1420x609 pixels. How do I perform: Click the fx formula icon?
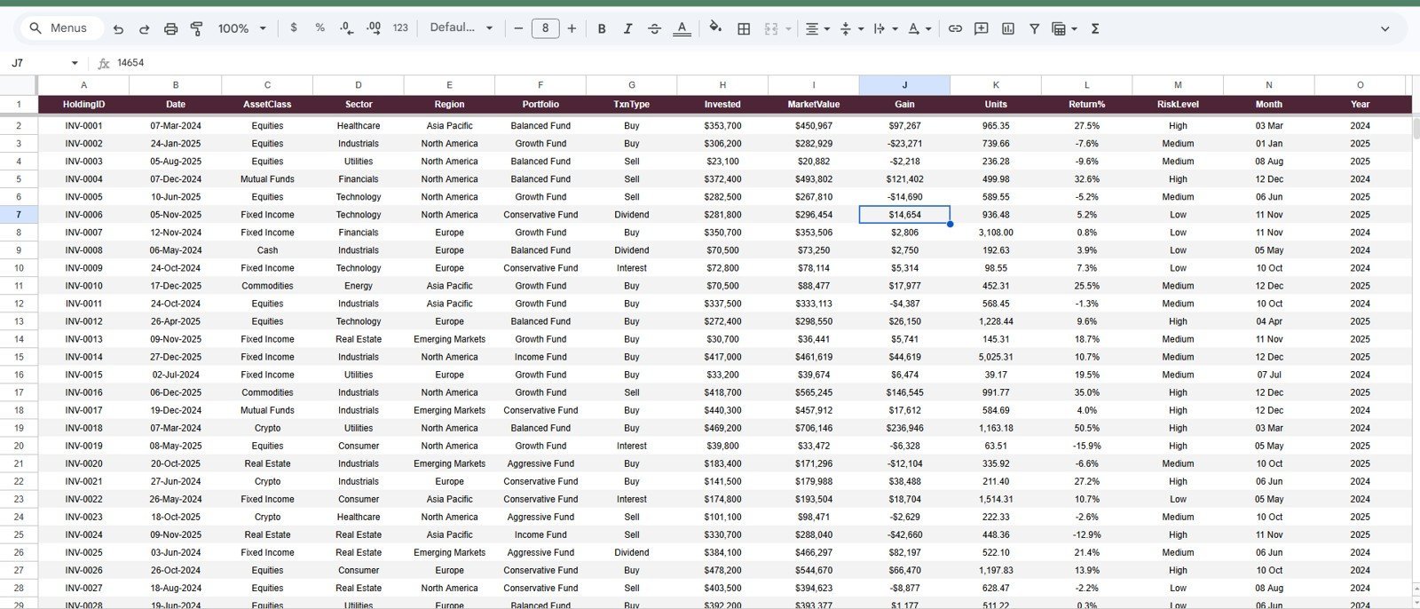[x=104, y=63]
